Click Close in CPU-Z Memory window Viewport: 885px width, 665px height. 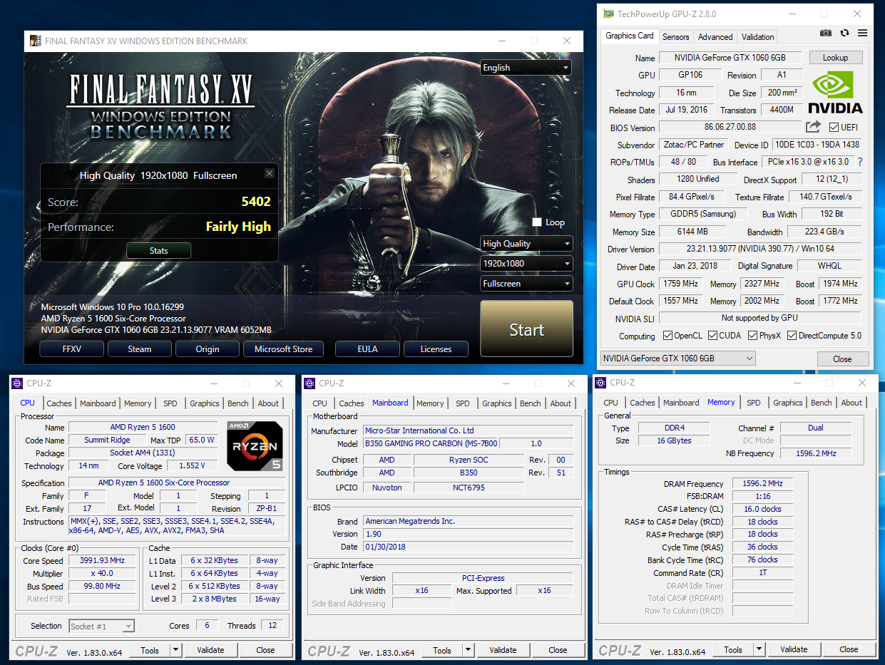pyautogui.click(x=849, y=649)
